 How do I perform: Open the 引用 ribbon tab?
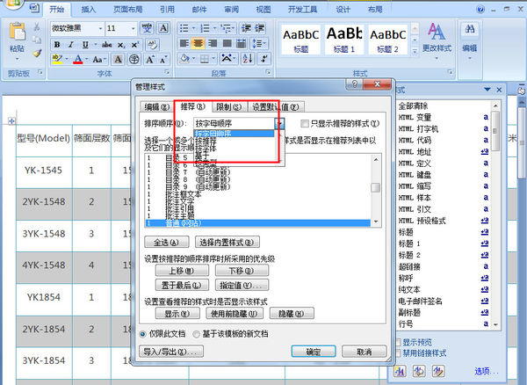click(x=167, y=10)
